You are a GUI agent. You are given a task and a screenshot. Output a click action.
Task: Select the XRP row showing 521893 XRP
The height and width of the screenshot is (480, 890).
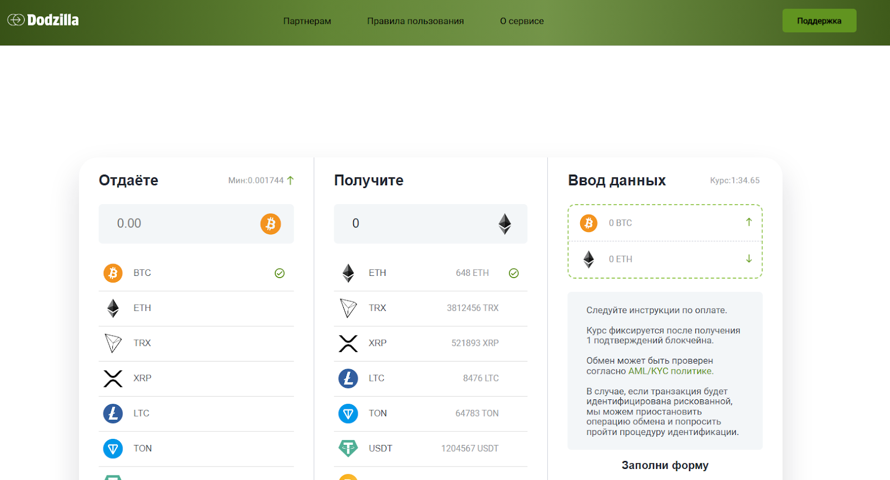click(430, 343)
